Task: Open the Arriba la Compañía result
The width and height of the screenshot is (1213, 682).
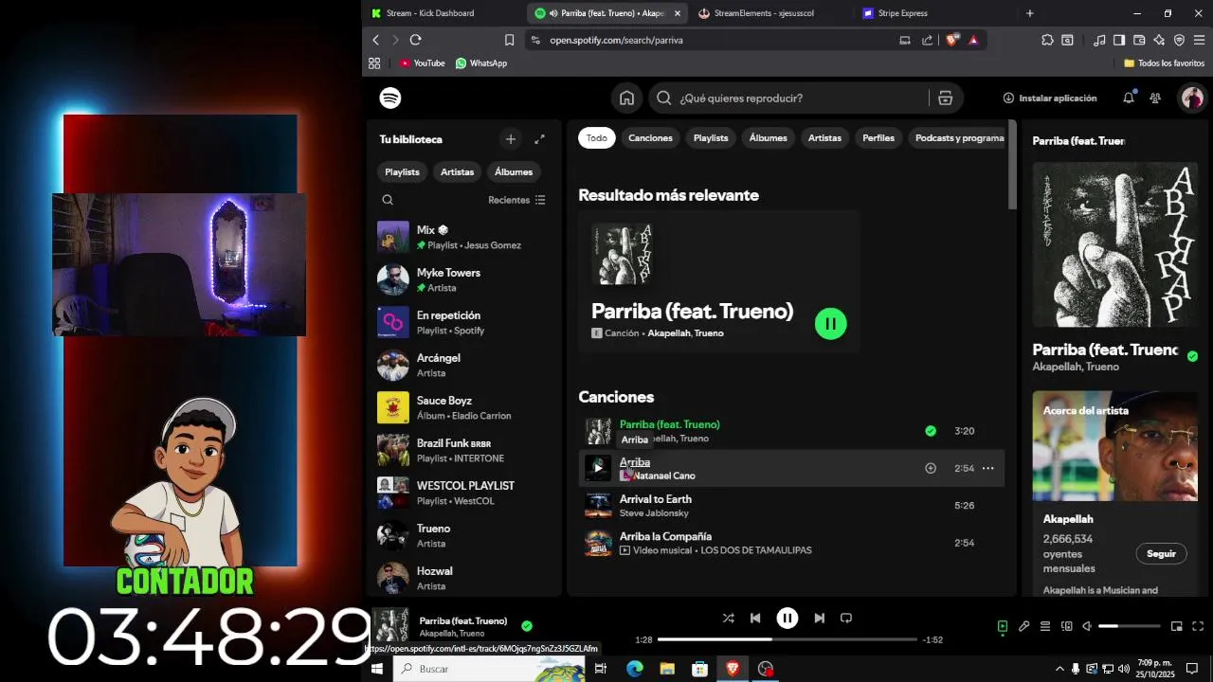Action: point(665,536)
